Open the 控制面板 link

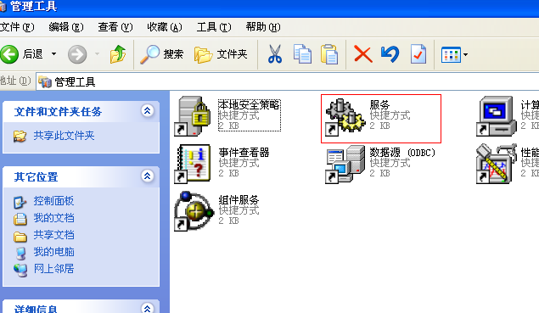[53, 201]
